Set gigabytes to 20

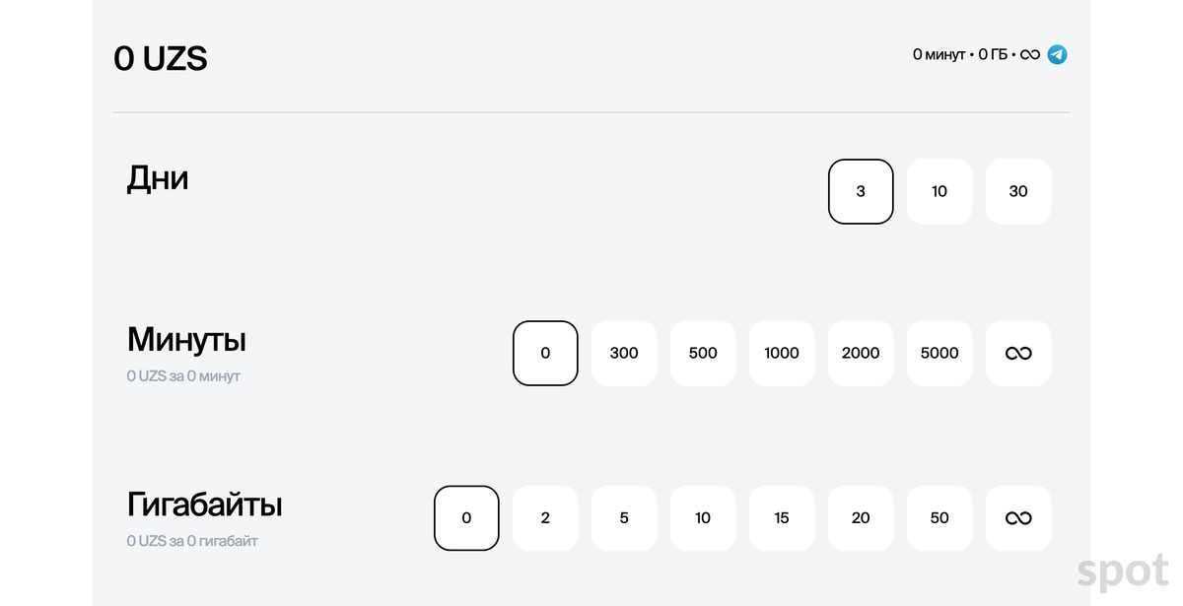coord(861,518)
